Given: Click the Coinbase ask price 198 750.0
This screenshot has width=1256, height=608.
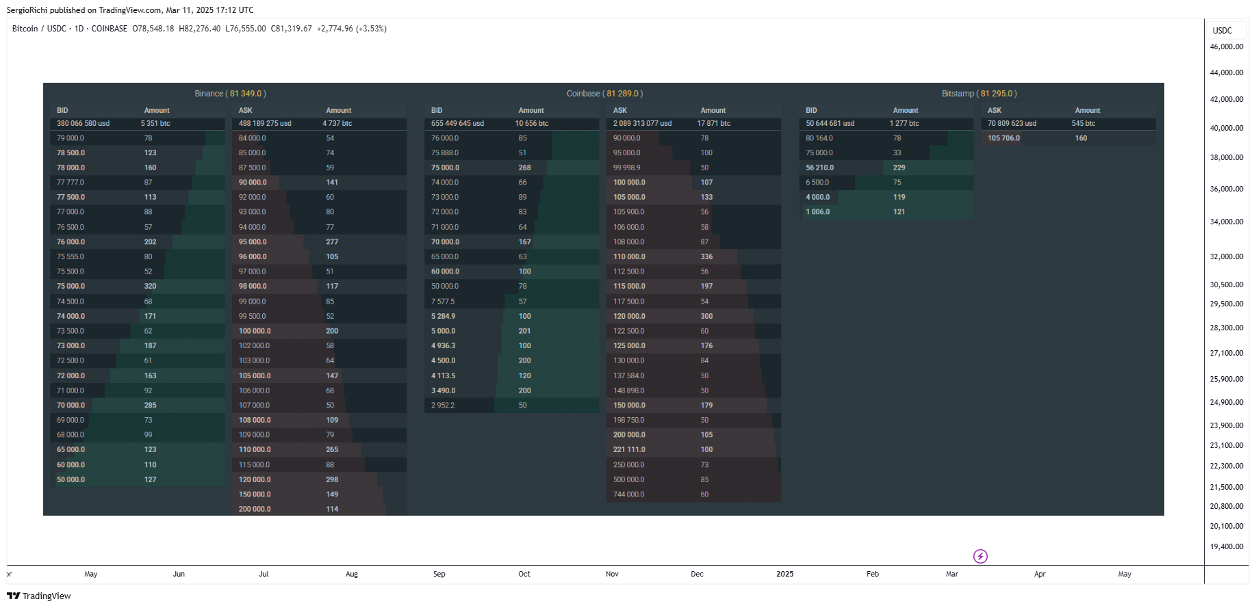Looking at the screenshot, I should pos(628,421).
